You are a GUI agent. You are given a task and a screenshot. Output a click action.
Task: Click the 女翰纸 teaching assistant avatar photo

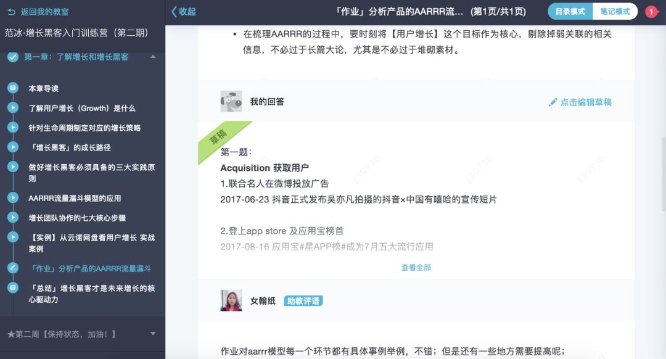pos(231,300)
